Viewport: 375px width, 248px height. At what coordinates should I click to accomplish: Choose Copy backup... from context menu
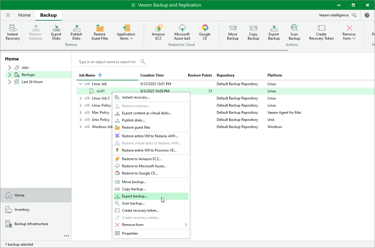[151, 189]
